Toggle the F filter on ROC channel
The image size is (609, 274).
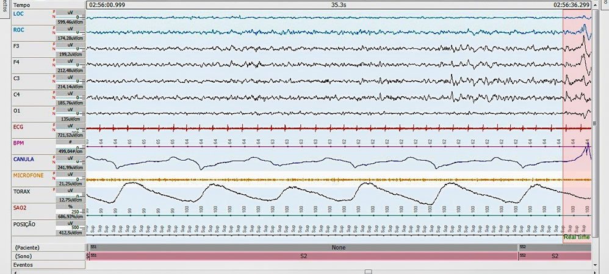pos(56,29)
